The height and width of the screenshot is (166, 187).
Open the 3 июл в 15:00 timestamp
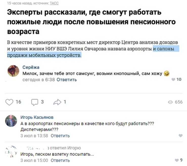pos(34,160)
